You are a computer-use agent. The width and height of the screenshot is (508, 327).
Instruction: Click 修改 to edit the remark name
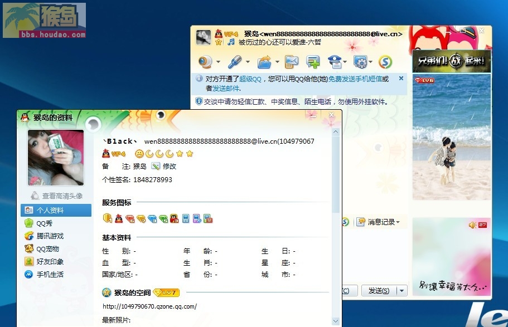tap(170, 167)
